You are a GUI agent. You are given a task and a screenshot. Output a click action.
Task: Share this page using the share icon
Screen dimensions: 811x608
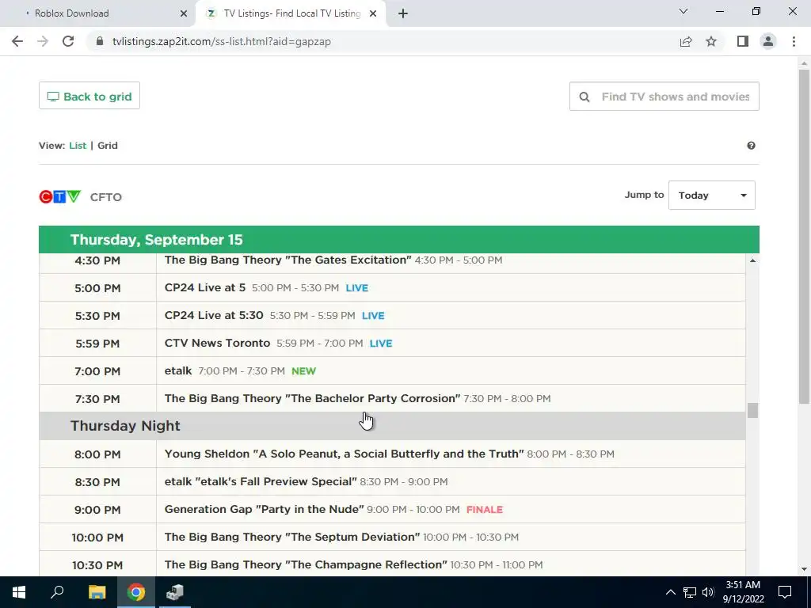tap(686, 41)
